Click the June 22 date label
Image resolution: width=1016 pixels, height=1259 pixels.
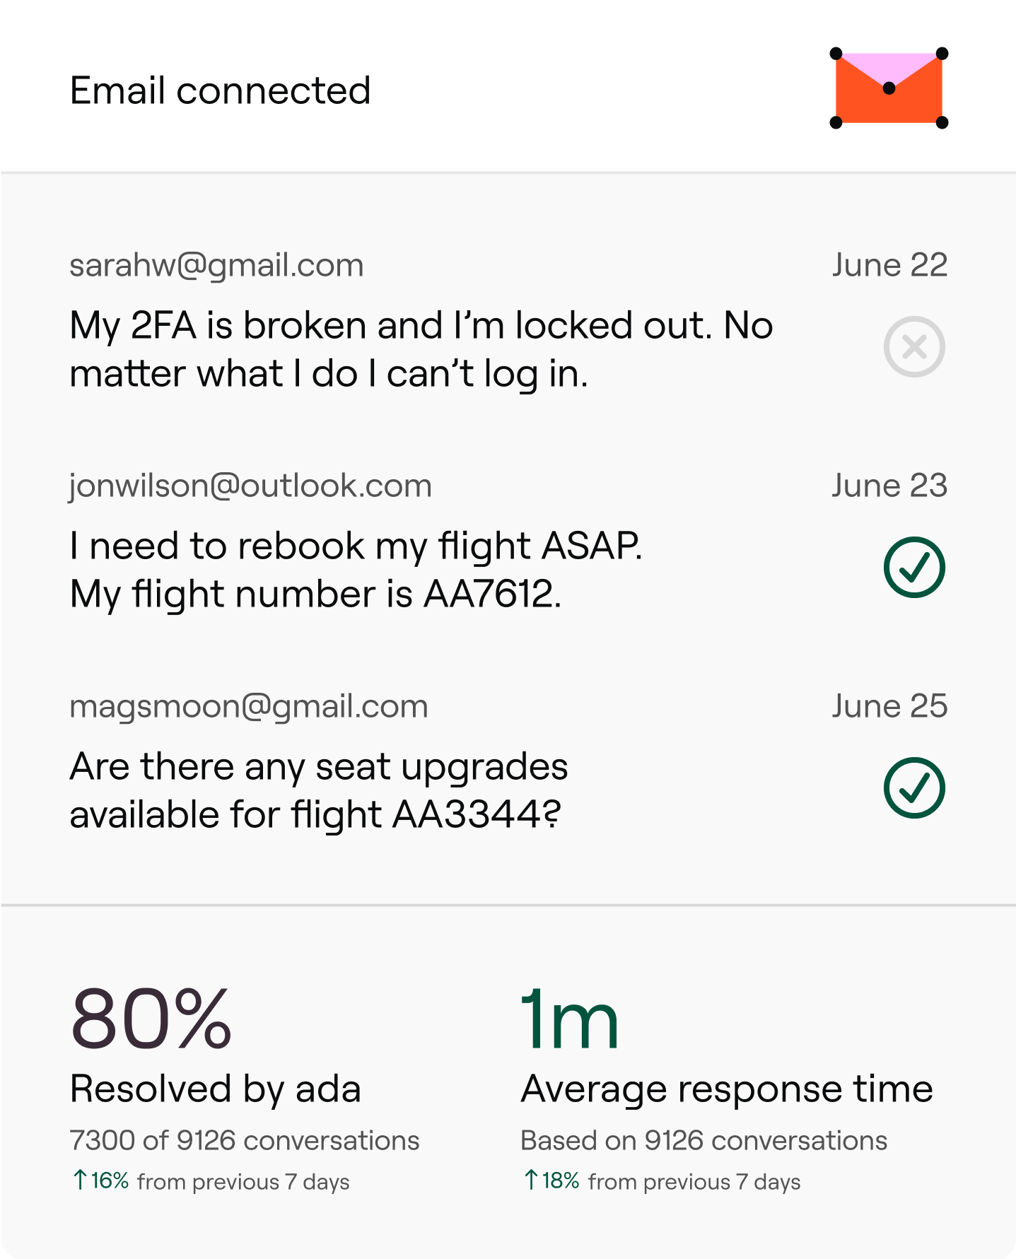coord(889,265)
